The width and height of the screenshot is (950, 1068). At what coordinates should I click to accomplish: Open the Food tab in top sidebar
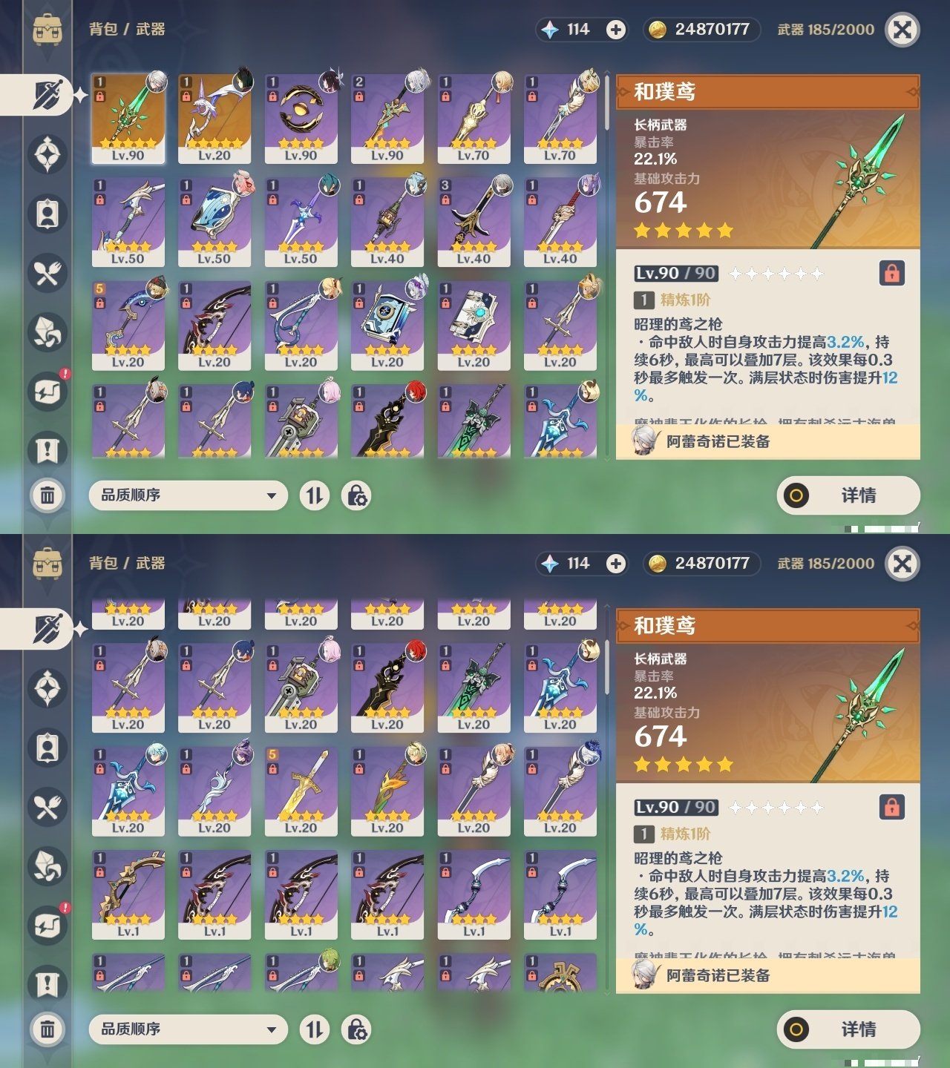47,273
